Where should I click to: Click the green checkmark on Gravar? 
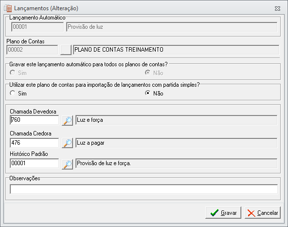pyautogui.click(x=215, y=213)
